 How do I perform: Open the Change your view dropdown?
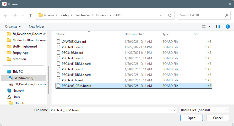(x=209, y=27)
